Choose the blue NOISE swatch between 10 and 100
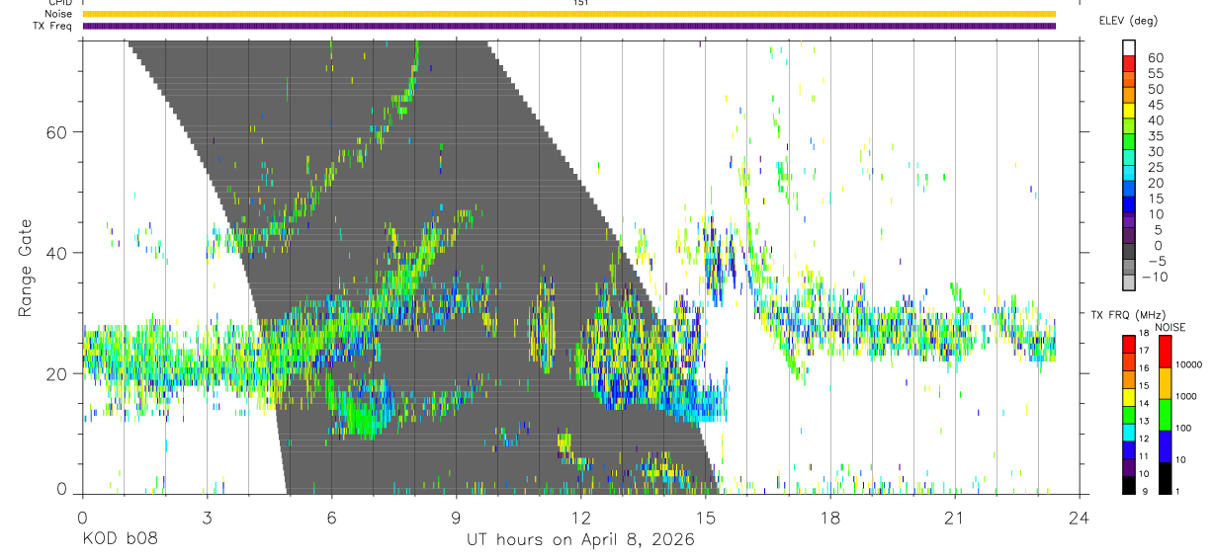Screen dimensions: 1214x560 1165,446
